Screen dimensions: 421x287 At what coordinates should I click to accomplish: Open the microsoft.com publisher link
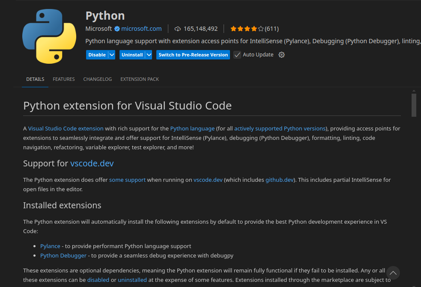[141, 29]
